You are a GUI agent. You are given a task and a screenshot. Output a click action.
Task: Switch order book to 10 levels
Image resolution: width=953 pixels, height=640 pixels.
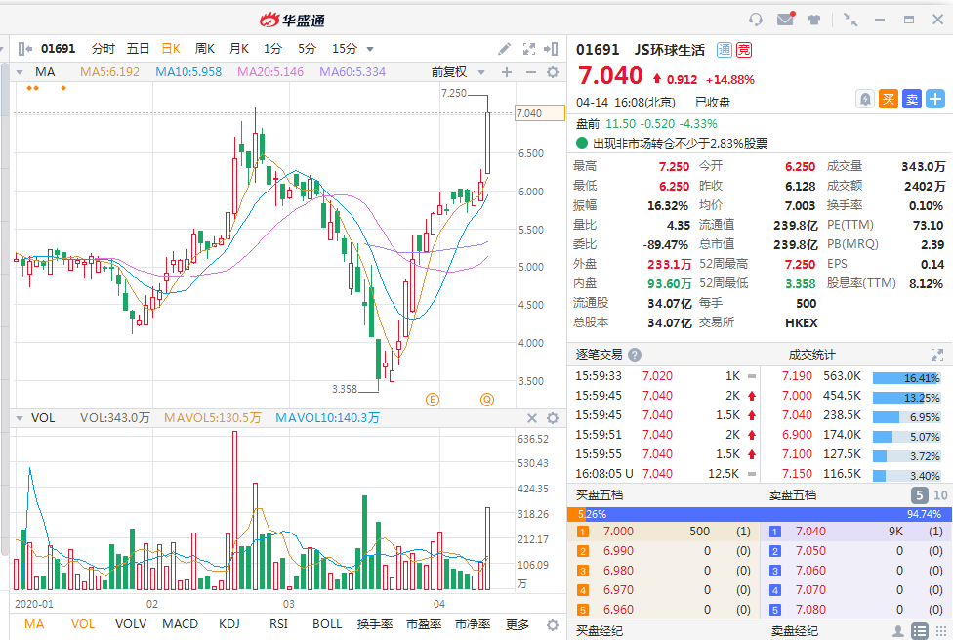pyautogui.click(x=940, y=494)
